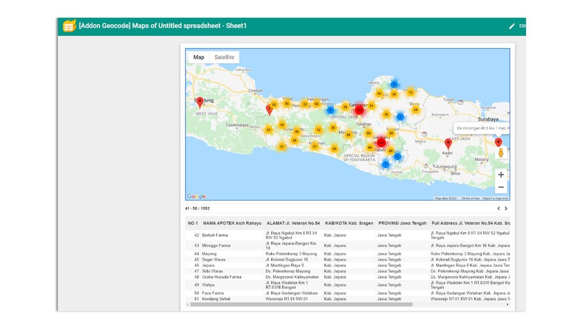This screenshot has width=584, height=329.
Task: Click the Full Address column header
Action: (x=471, y=223)
